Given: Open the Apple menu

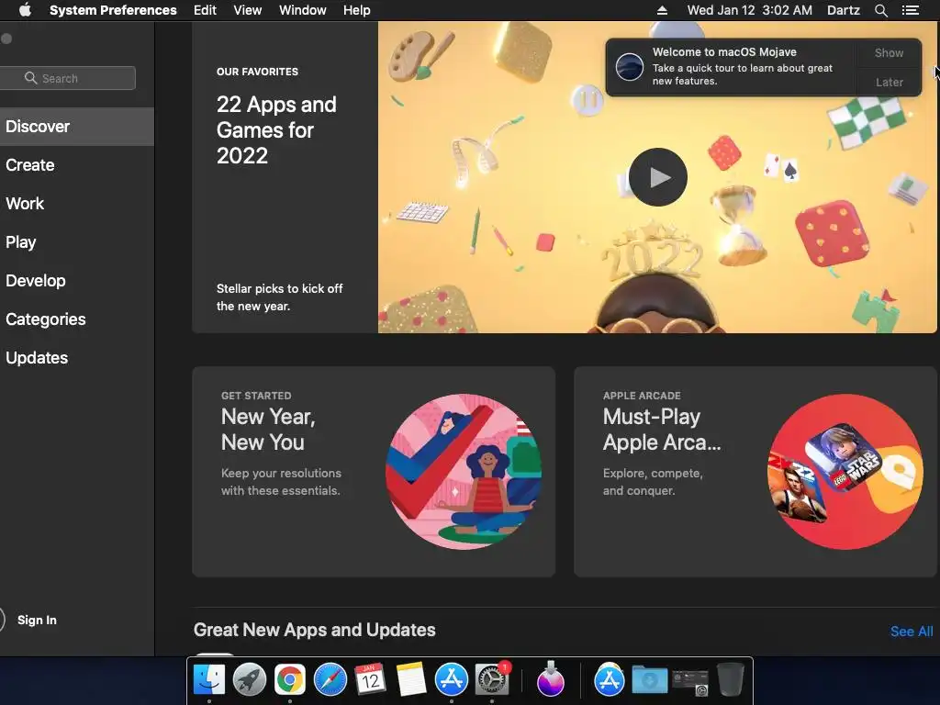Looking at the screenshot, I should coord(25,10).
